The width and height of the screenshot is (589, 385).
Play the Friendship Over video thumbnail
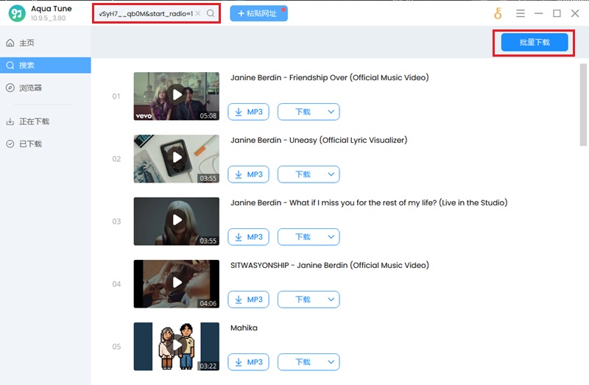pyautogui.click(x=177, y=96)
